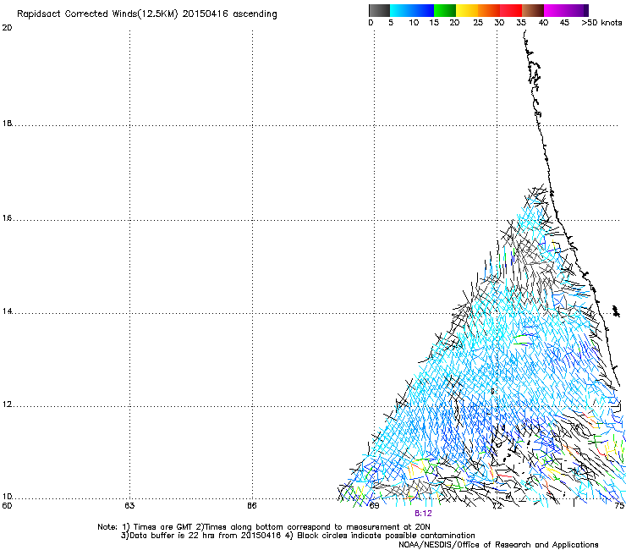Select the orange 25–30 knots legend swatch
This screenshot has height=550, width=626.
click(489, 10)
